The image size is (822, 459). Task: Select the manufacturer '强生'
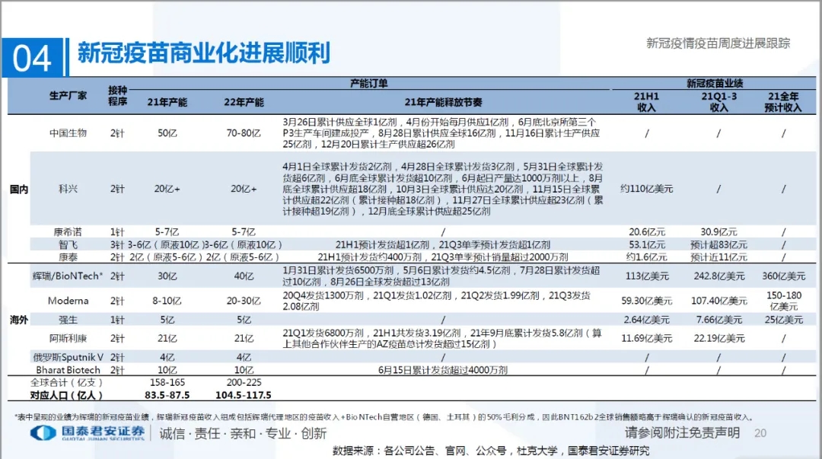68,320
